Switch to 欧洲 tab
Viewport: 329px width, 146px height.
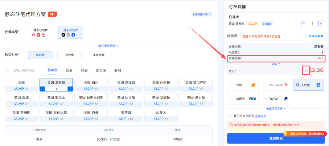[69, 71]
